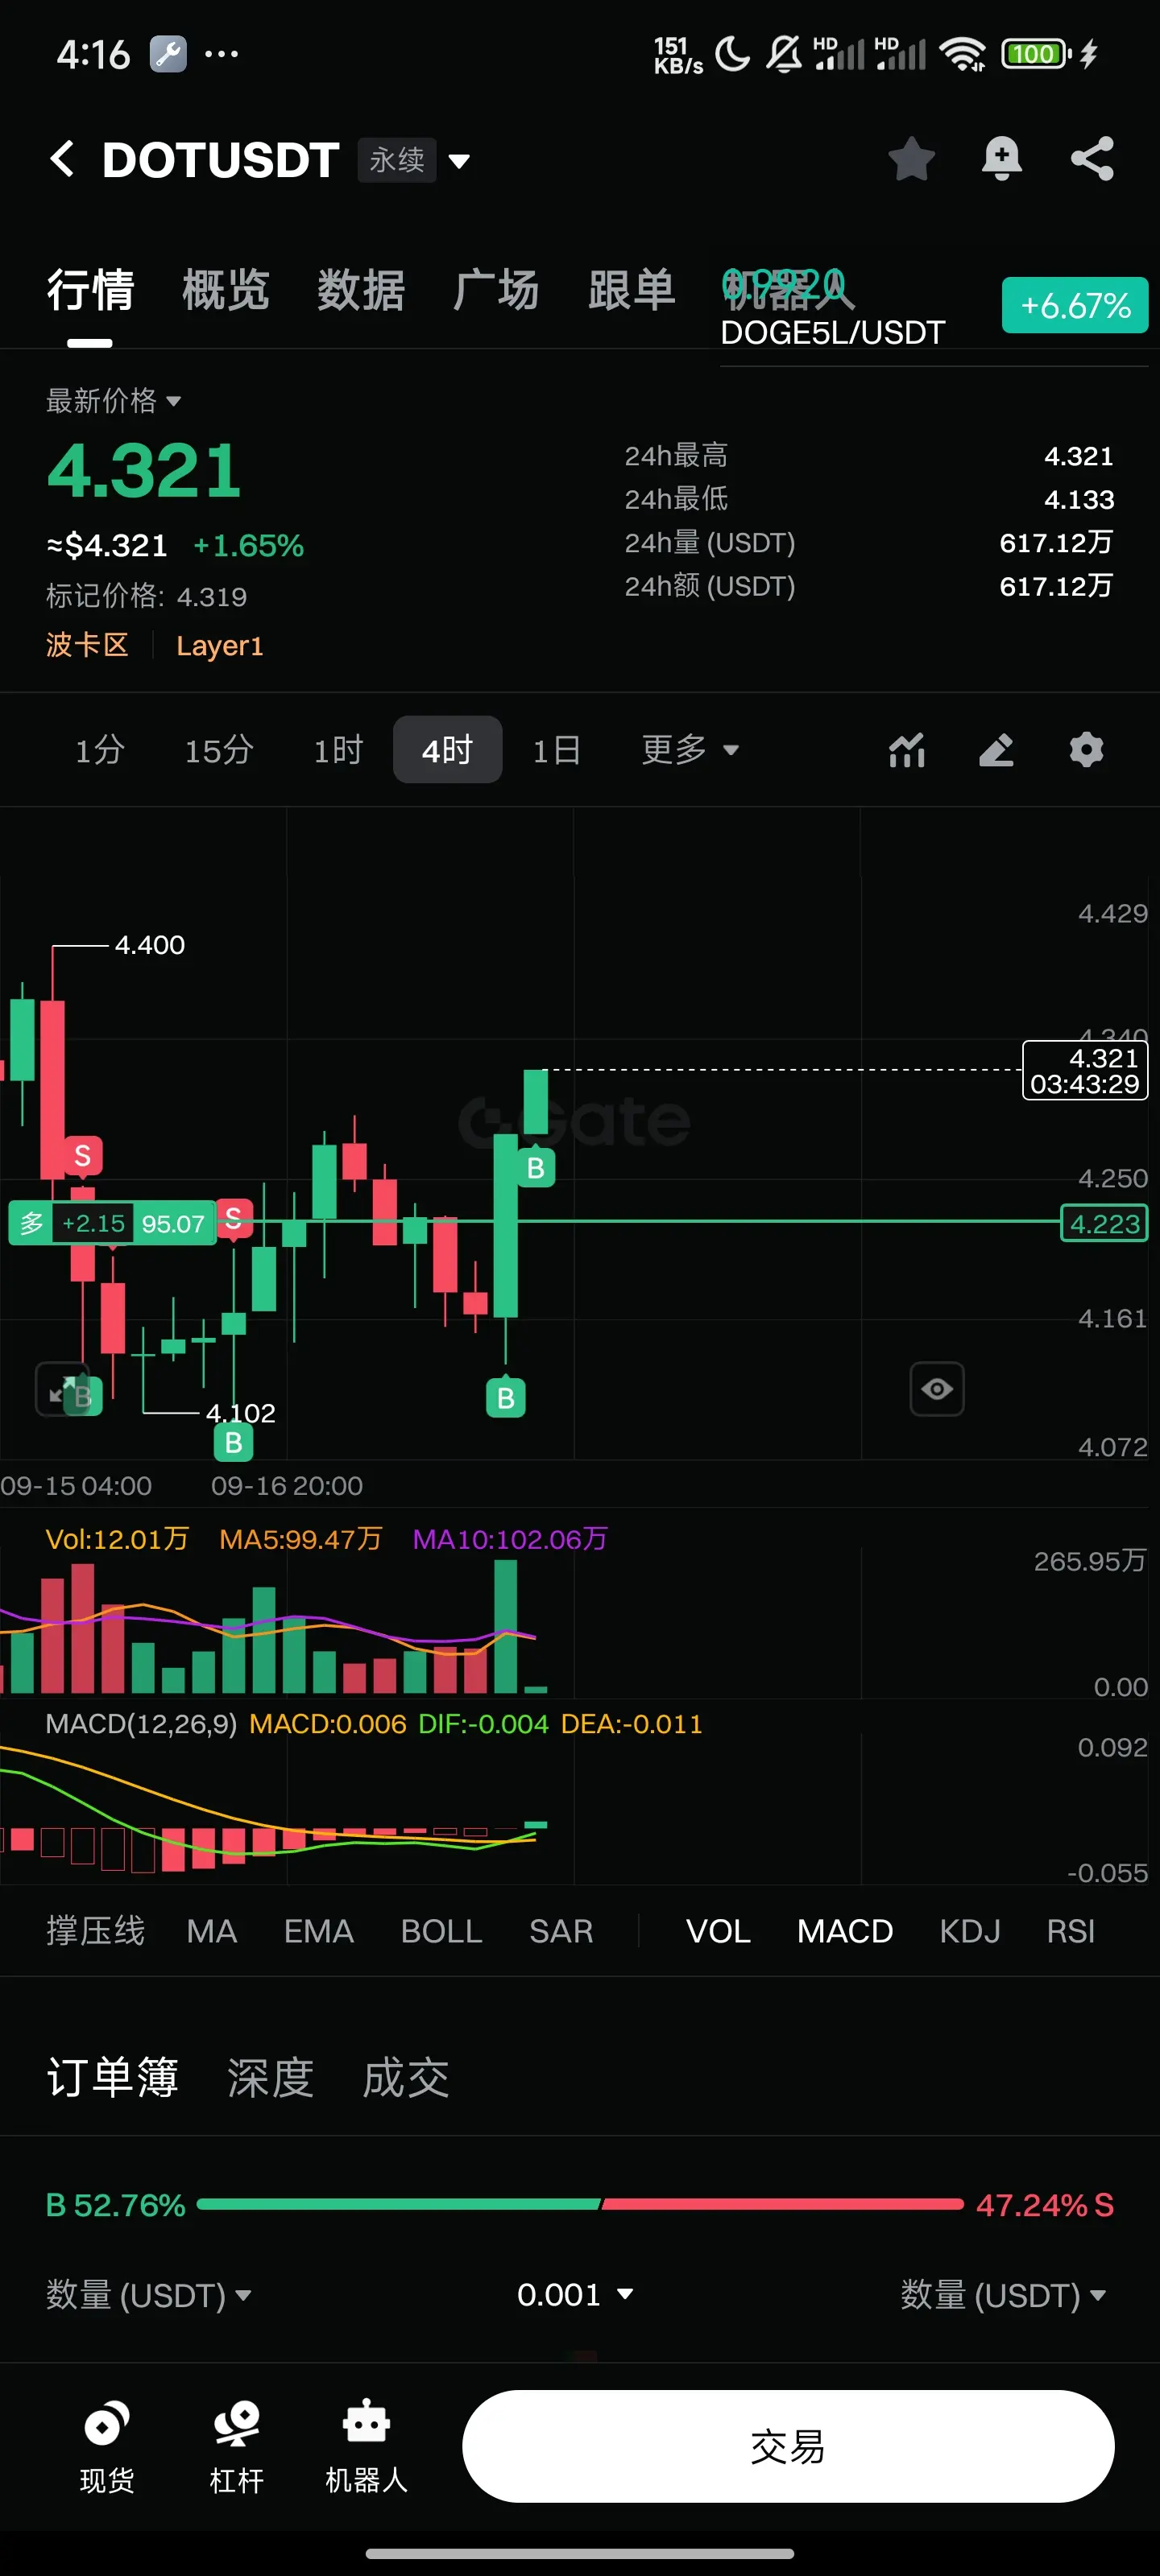Screen dimensions: 1160x2576
Task: Toggle SAR indicator overlay
Action: click(561, 1931)
